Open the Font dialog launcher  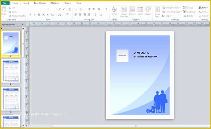click(x=71, y=20)
